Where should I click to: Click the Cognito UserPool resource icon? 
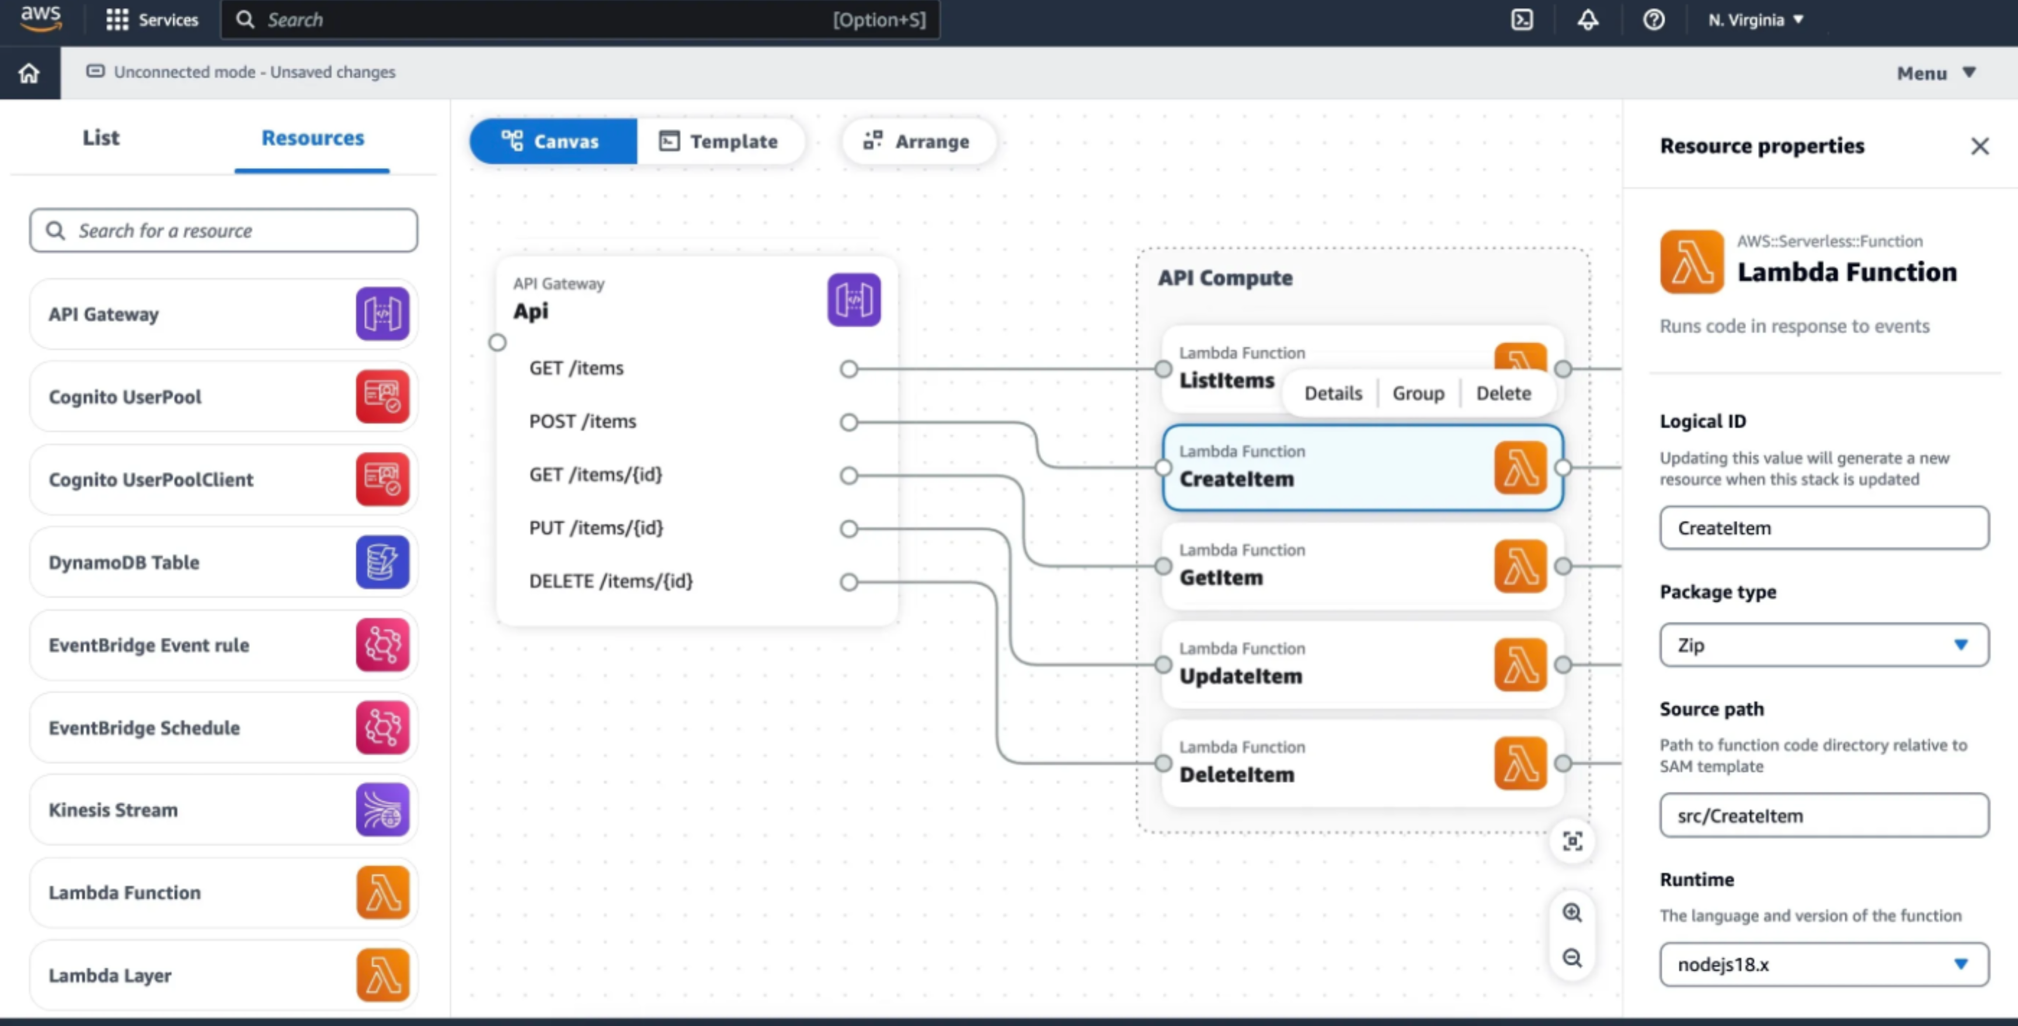pos(382,396)
